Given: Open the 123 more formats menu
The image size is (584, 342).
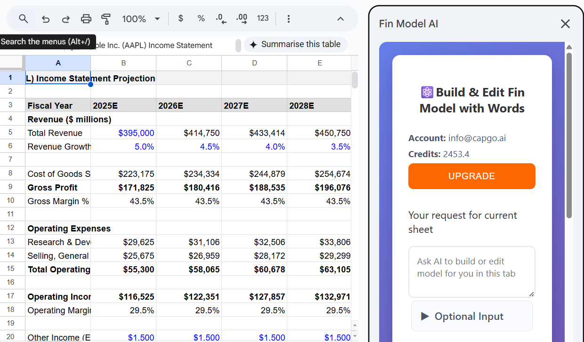Looking at the screenshot, I should 263,18.
